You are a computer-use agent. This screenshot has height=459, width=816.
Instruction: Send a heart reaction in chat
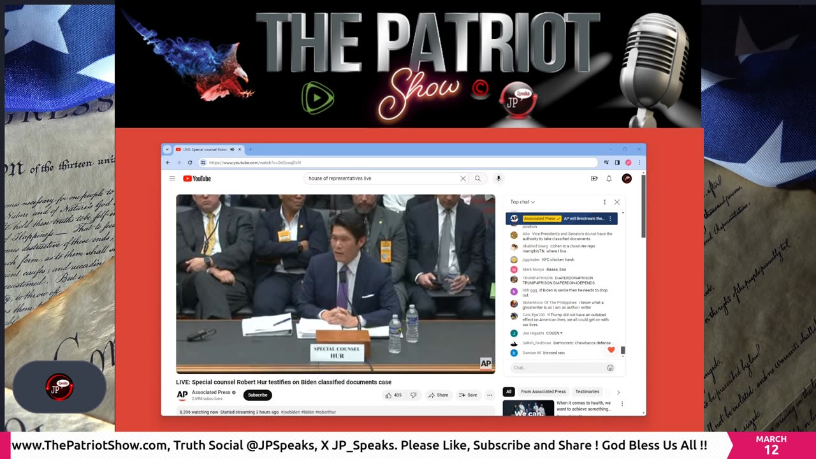pyautogui.click(x=611, y=350)
